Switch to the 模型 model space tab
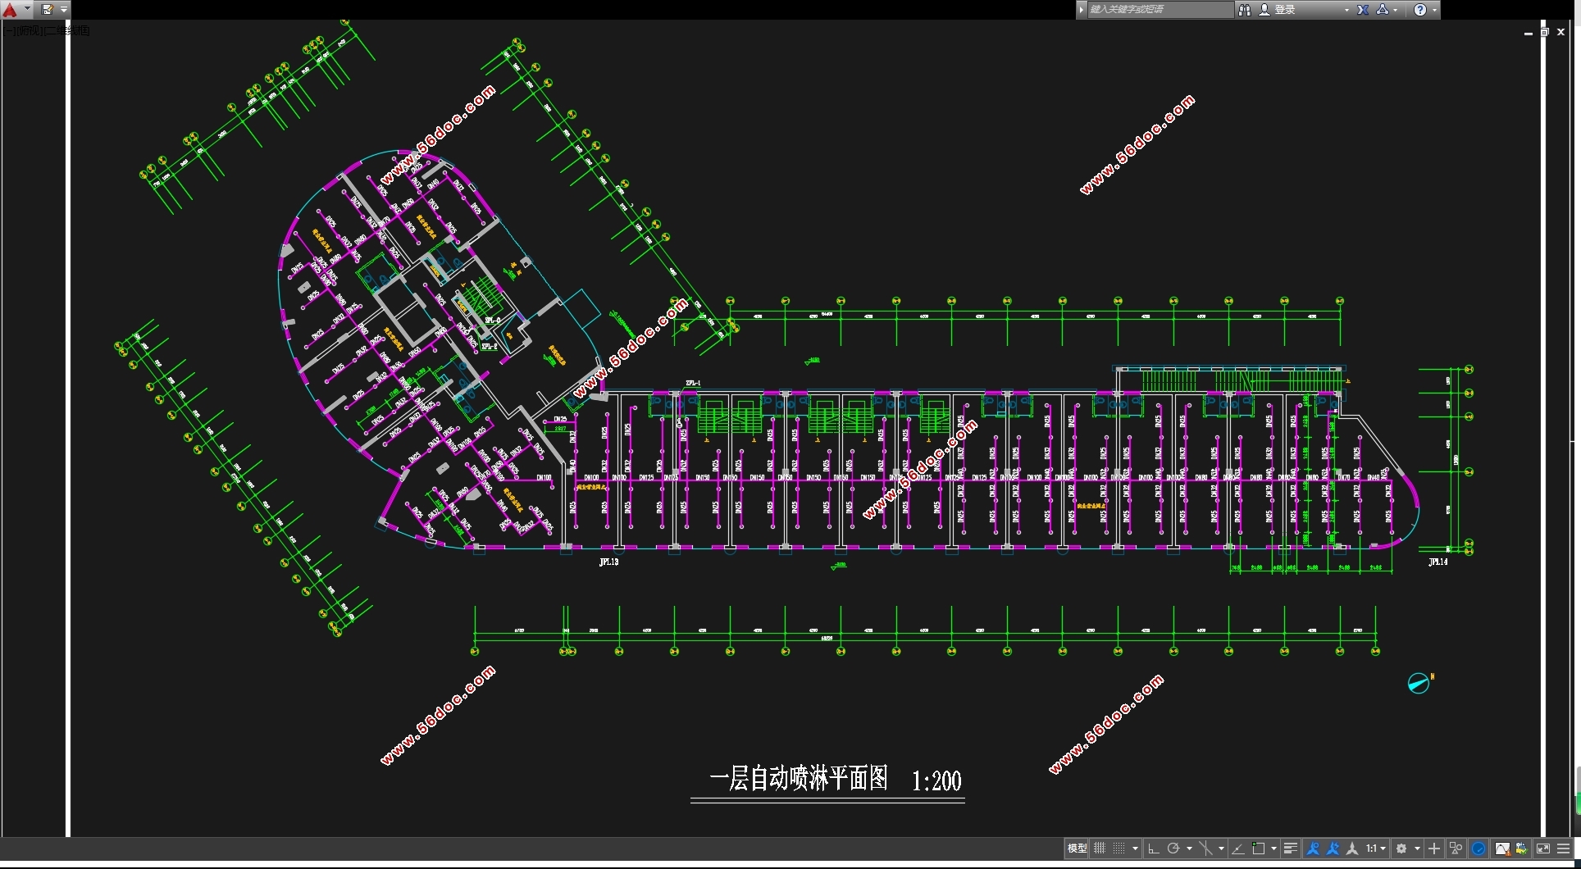 pyautogui.click(x=1077, y=849)
